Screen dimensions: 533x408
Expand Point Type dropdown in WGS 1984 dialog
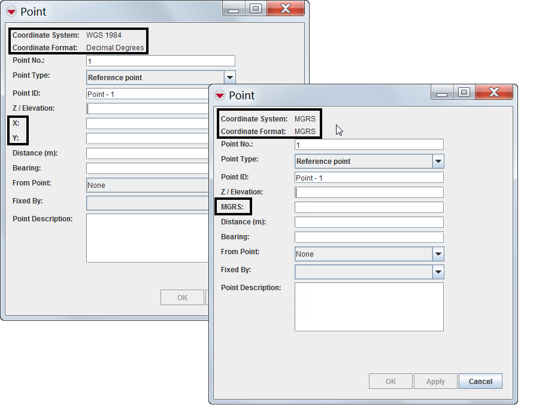230,78
